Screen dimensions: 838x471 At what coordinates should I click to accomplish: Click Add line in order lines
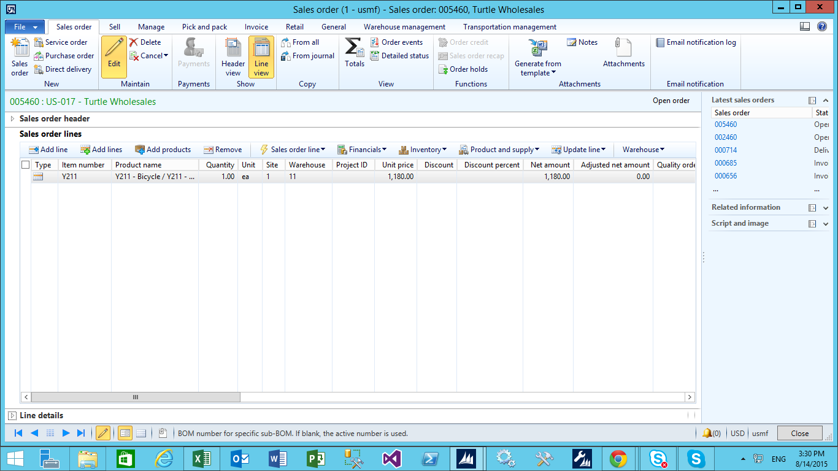pyautogui.click(x=48, y=150)
